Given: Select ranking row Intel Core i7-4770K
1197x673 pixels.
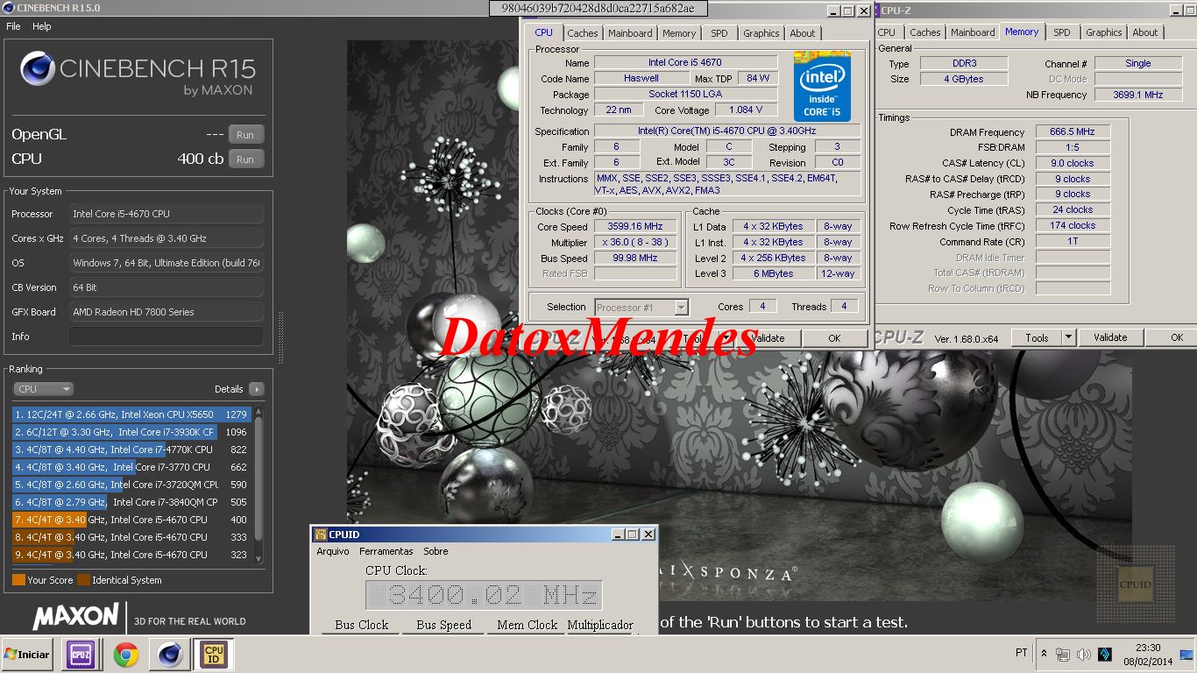Looking at the screenshot, I should coord(132,450).
